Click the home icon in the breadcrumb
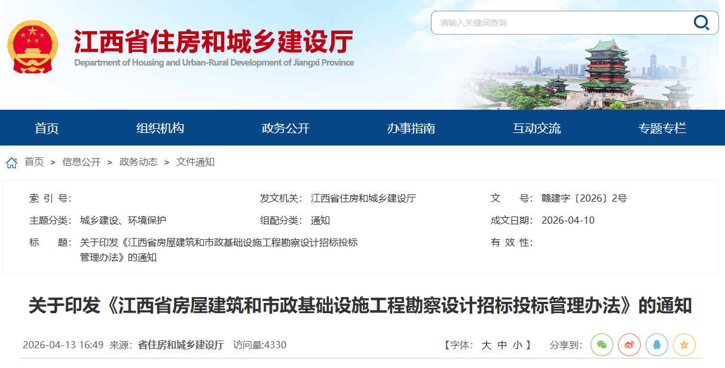This screenshot has width=725, height=368. click(10, 162)
